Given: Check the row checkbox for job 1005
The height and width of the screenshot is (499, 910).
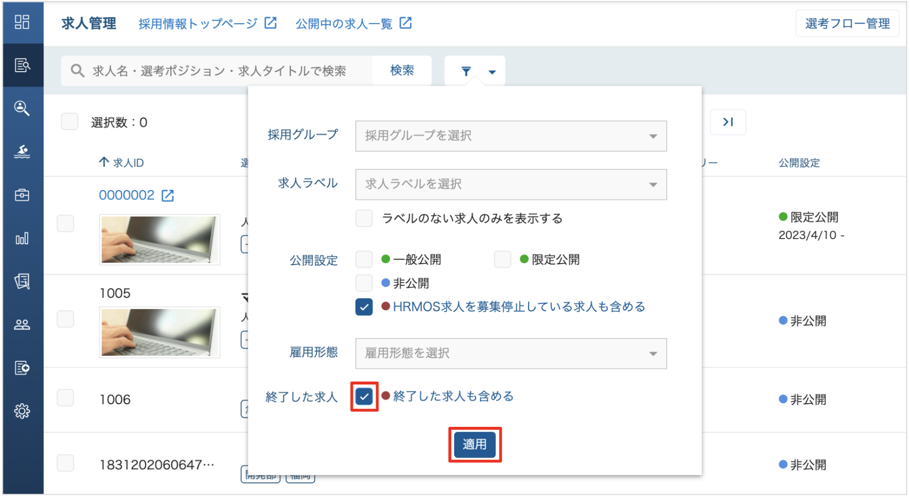Looking at the screenshot, I should pos(66,319).
